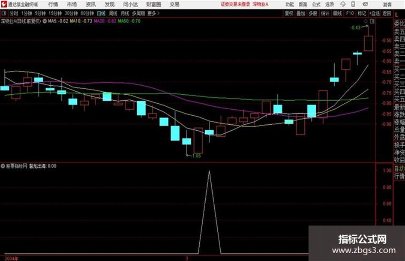The image size is (405, 261).
Task: Click the 叠加 overlay toolbar button
Action: (x=301, y=13)
